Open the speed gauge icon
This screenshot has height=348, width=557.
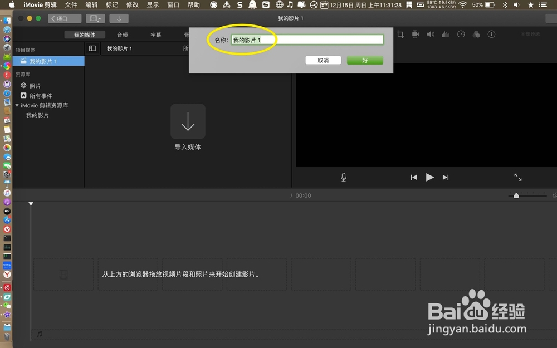(x=461, y=34)
